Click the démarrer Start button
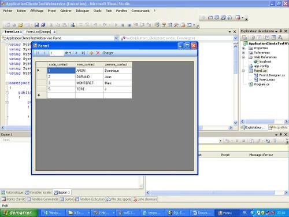Image resolution: width=289 pixels, height=217 pixels. [x=19, y=213]
